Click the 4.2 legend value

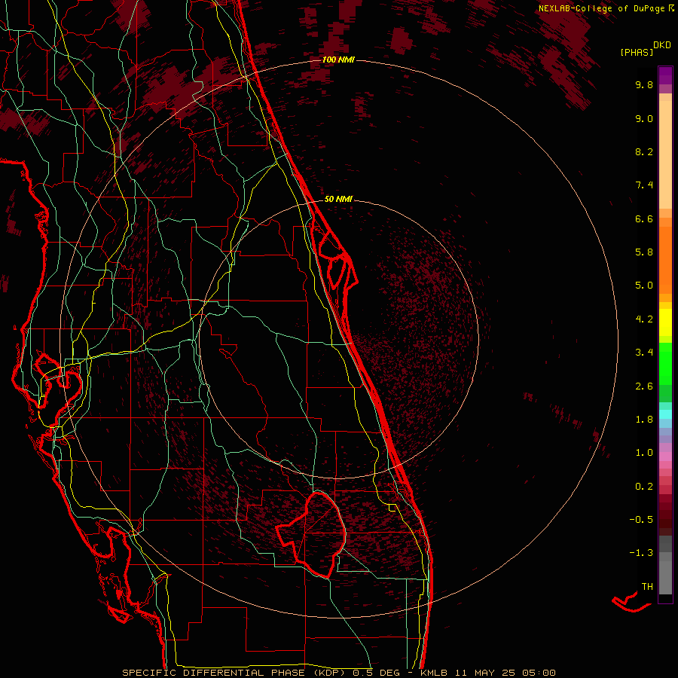(644, 319)
